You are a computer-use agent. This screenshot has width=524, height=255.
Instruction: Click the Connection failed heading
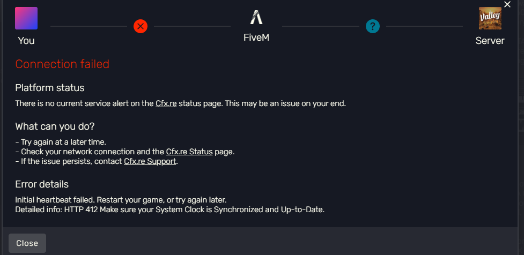pos(63,64)
